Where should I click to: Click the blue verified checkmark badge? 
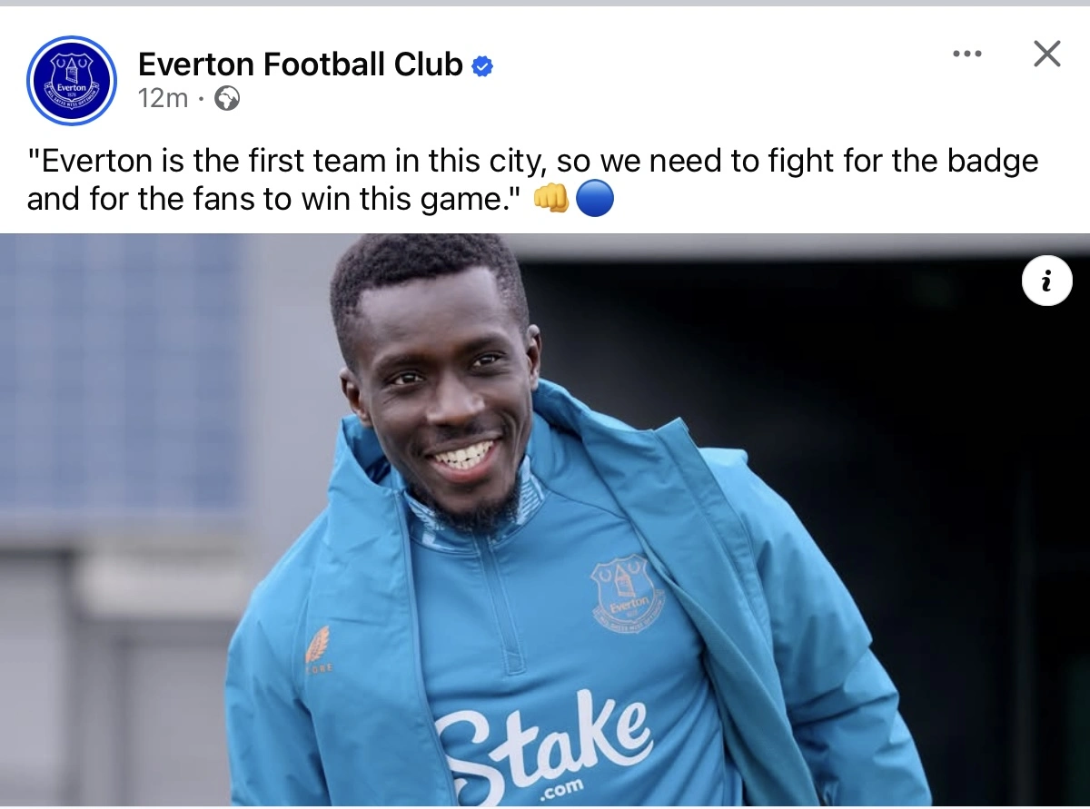pyautogui.click(x=483, y=66)
